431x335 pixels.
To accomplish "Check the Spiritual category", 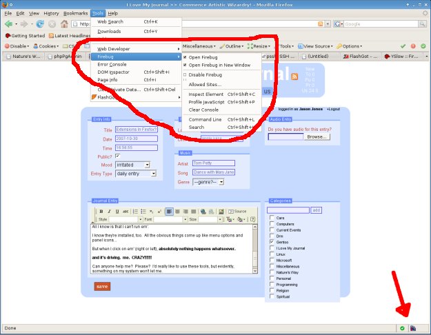I will 272,296.
